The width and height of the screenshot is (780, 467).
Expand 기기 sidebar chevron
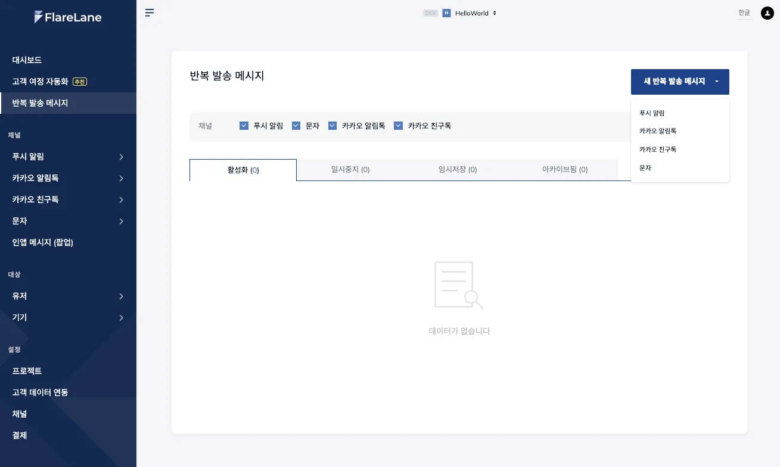[x=121, y=317]
